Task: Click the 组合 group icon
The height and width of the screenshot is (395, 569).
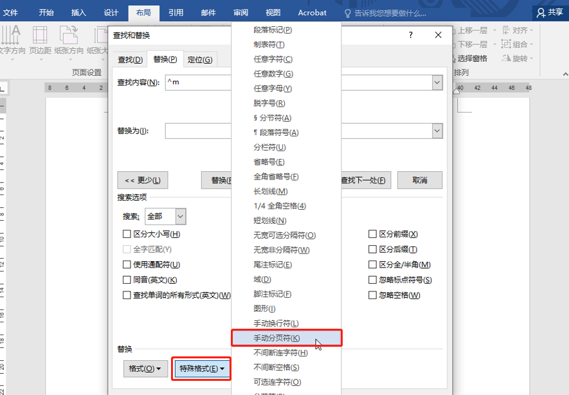Action: [506, 44]
